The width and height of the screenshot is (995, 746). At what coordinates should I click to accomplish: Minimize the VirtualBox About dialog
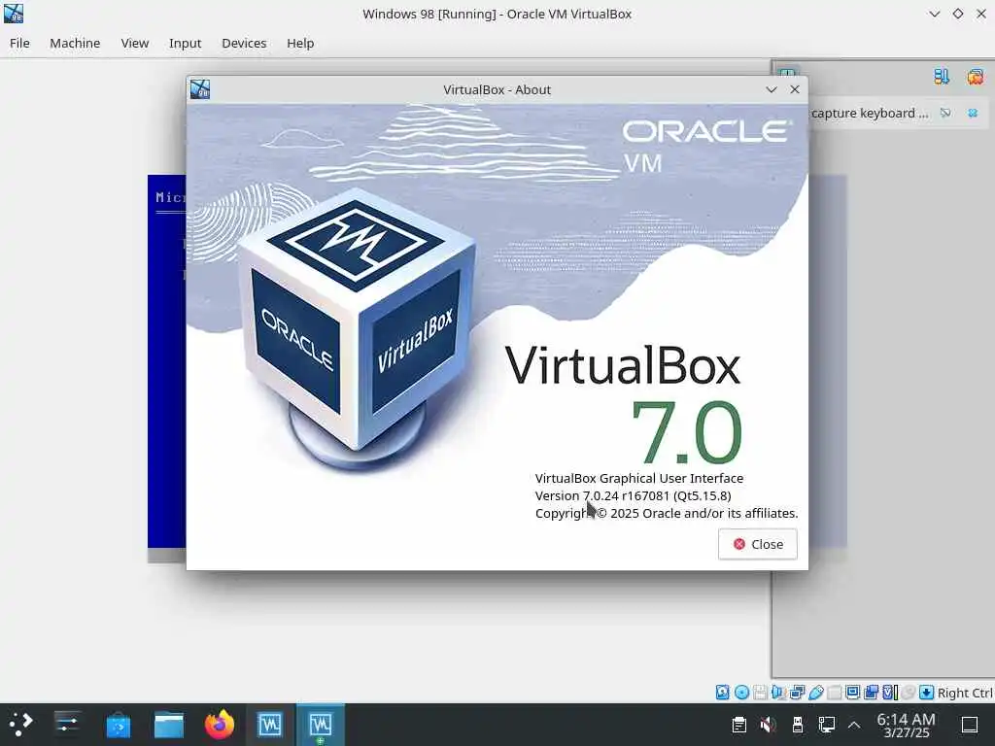[771, 89]
